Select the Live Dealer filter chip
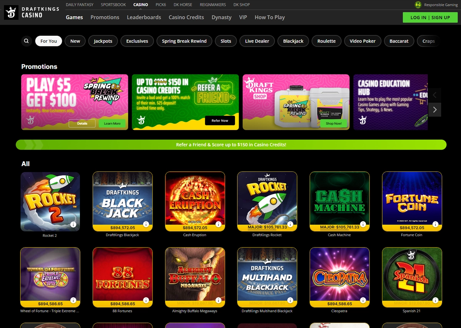The height and width of the screenshot is (328, 461). point(257,41)
